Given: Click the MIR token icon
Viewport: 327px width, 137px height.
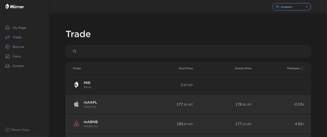Looking at the screenshot, I should (x=76, y=85).
